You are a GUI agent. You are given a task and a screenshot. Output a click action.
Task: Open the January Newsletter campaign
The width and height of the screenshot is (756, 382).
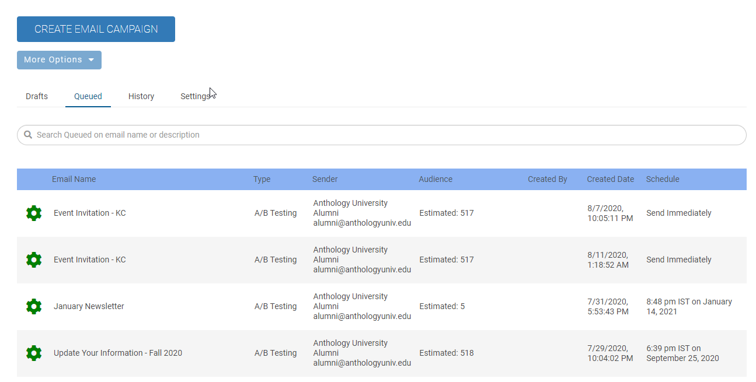pos(88,306)
